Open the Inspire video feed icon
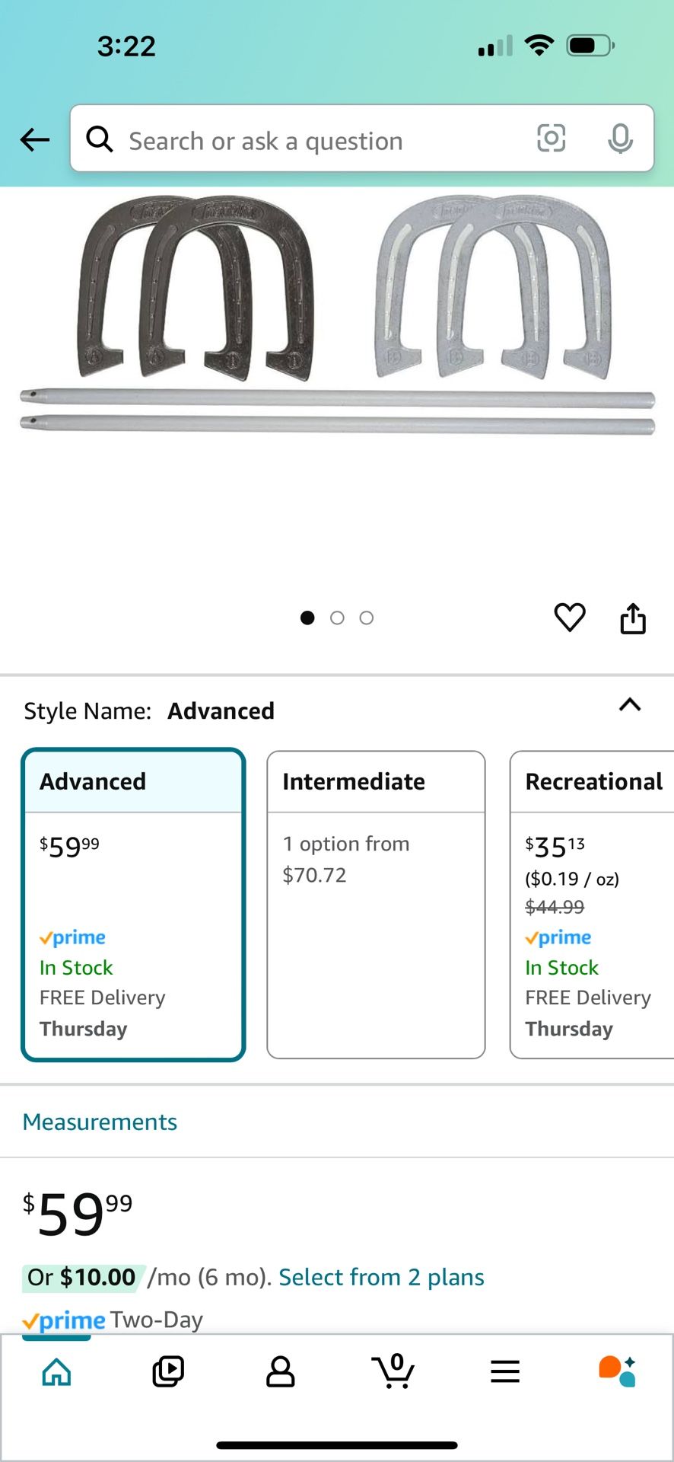 pyautogui.click(x=168, y=1372)
